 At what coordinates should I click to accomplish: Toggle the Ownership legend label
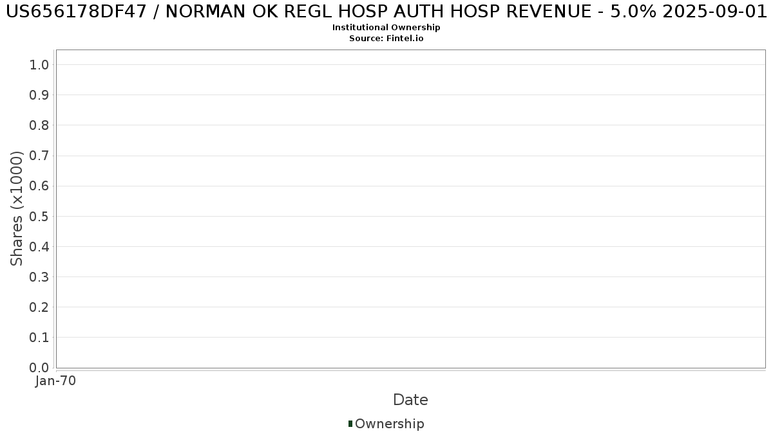point(389,424)
